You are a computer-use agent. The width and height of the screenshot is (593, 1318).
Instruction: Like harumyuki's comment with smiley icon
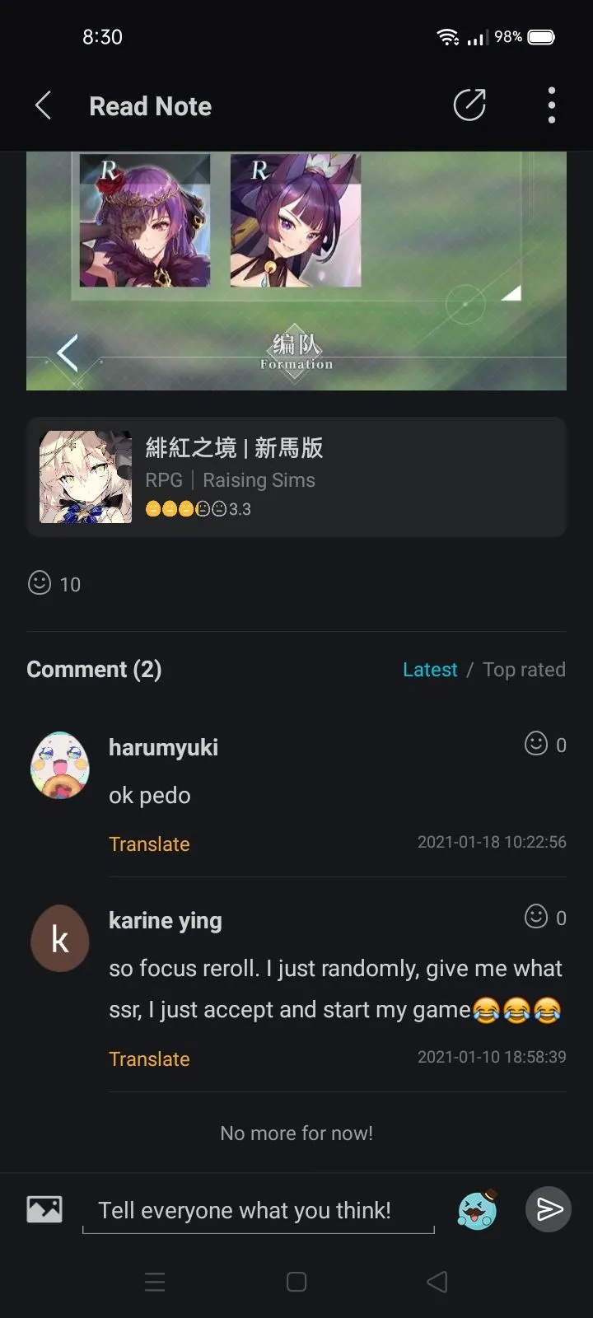[x=536, y=744]
